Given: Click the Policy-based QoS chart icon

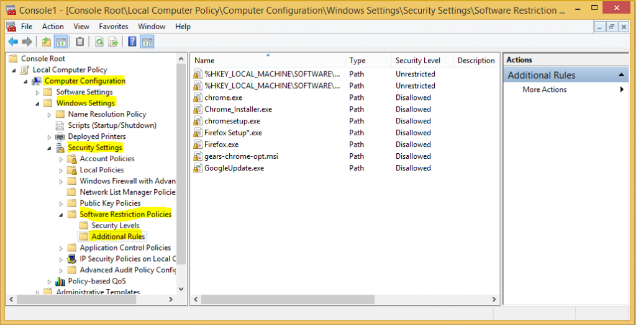Looking at the screenshot, I should (60, 281).
